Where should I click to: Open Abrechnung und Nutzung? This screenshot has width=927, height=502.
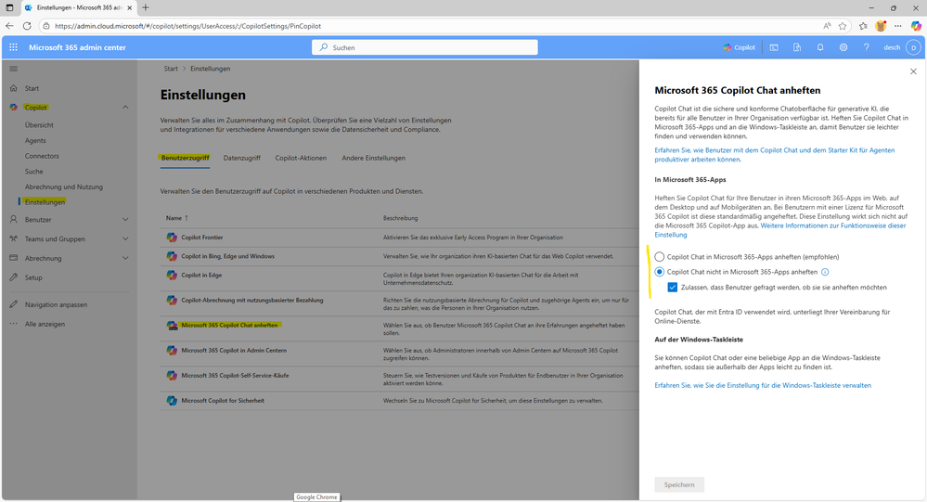tap(64, 187)
